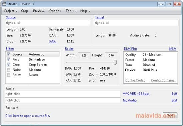Image resolution: width=183 pixels, height=126 pixels.
Task: Click the StaxRip app icon in title bar
Action: tap(4, 4)
